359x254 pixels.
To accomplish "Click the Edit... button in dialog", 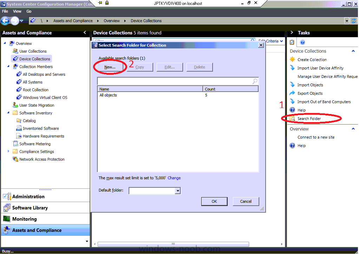I will [x=170, y=67].
